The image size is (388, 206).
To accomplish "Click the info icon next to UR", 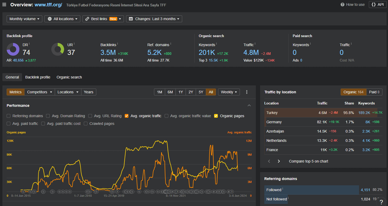I will pyautogui.click(x=74, y=43).
